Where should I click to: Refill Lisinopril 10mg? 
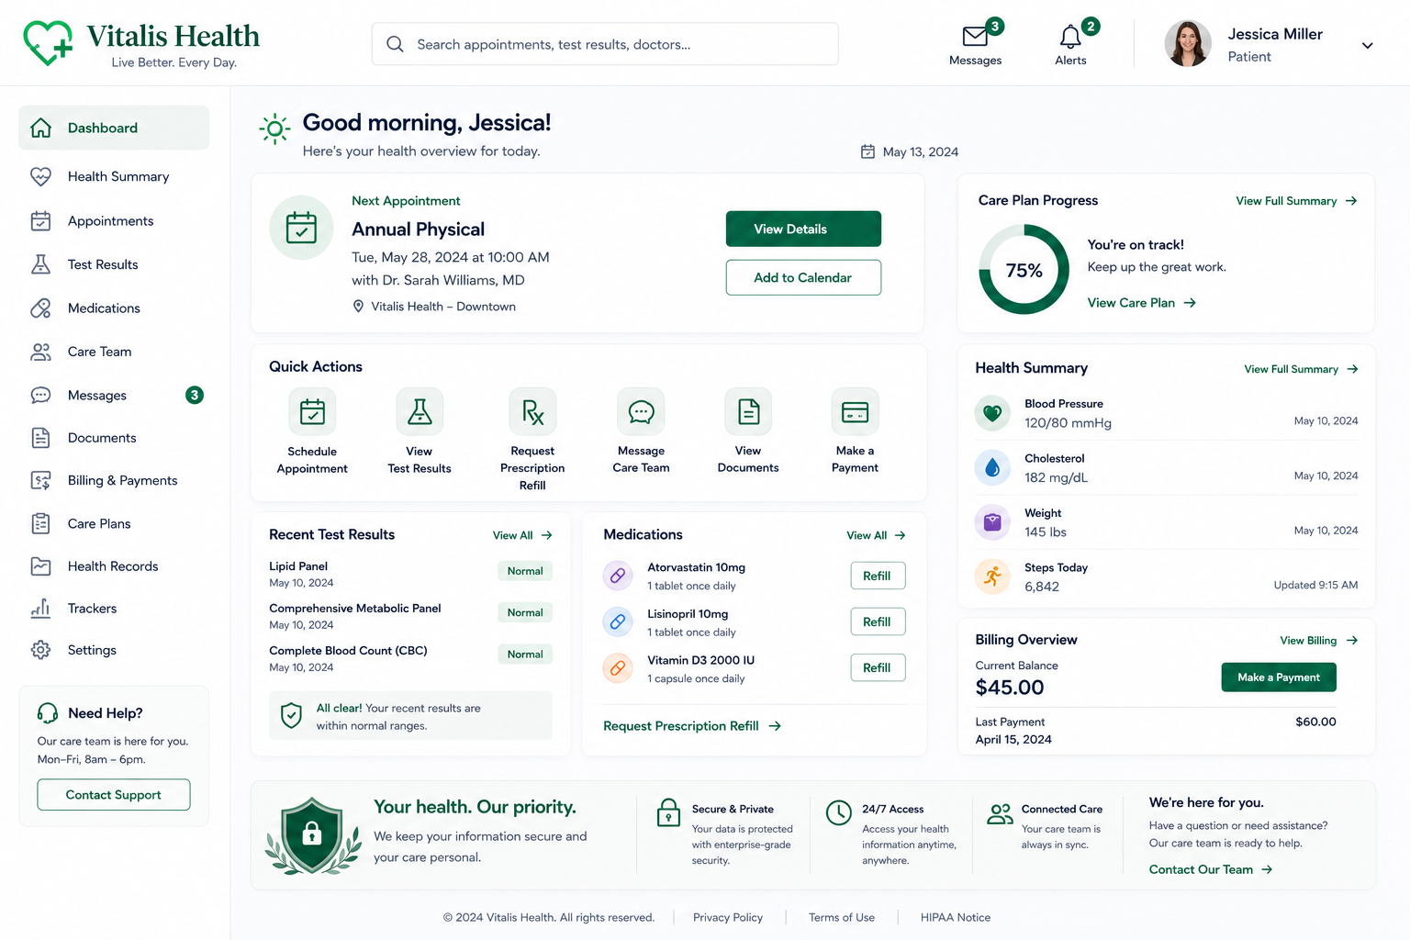click(x=878, y=621)
